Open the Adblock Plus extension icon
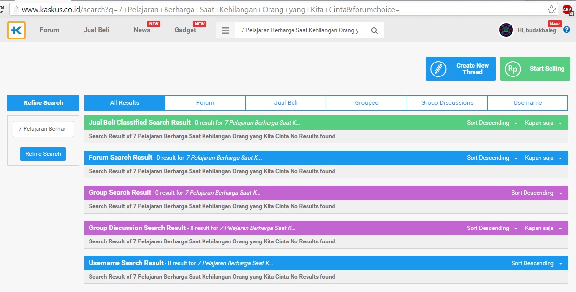The height and width of the screenshot is (292, 576). coord(567,10)
